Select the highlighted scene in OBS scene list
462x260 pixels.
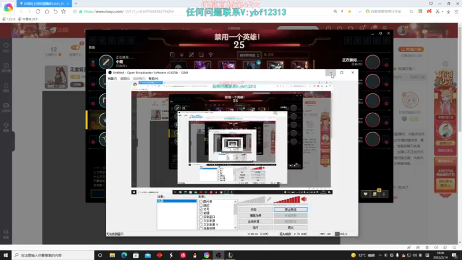[x=177, y=201]
